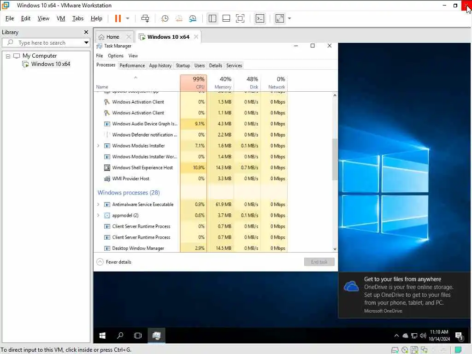This screenshot has height=354, width=472.
Task: Pause the VM with the orange pause icon
Action: click(x=118, y=18)
